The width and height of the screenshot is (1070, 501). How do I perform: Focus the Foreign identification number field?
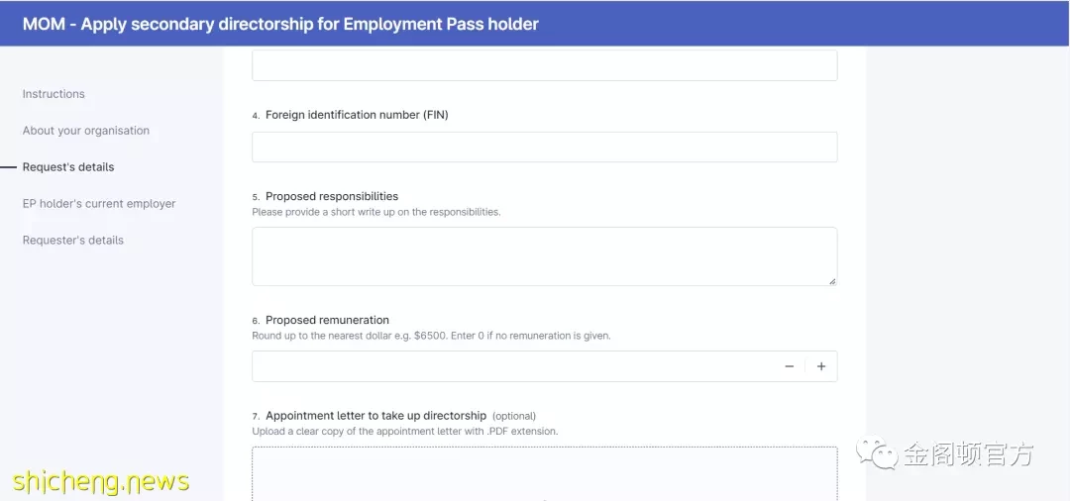[545, 148]
